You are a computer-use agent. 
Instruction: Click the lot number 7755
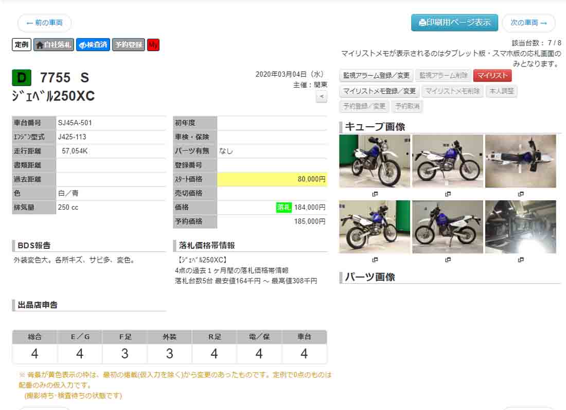pos(55,78)
